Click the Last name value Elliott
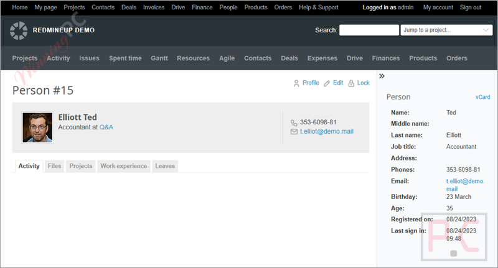The height and width of the screenshot is (268, 498). 454,135
